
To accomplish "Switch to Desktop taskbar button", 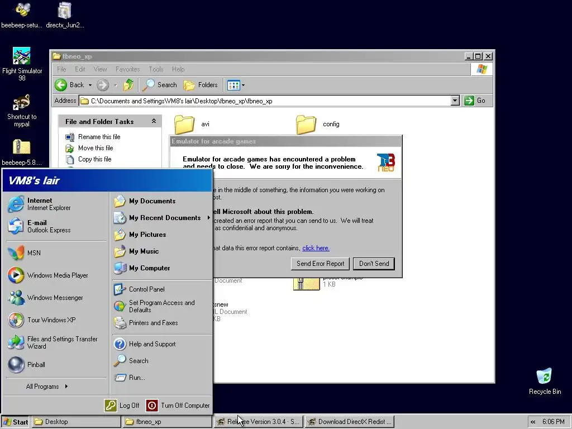I will 76,422.
